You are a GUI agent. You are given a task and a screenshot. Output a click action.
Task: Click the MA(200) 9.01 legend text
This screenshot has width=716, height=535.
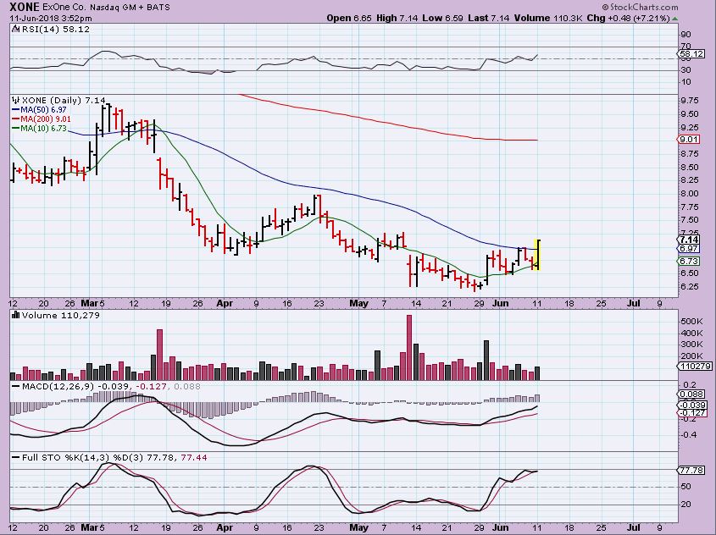point(45,119)
